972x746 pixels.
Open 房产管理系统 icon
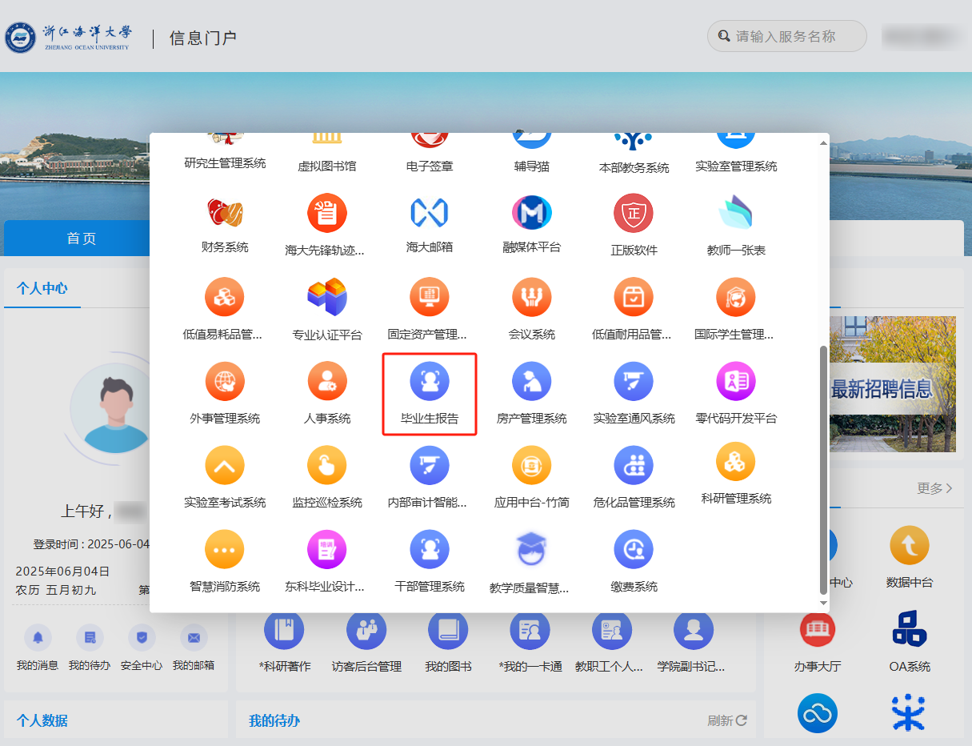[x=532, y=382]
